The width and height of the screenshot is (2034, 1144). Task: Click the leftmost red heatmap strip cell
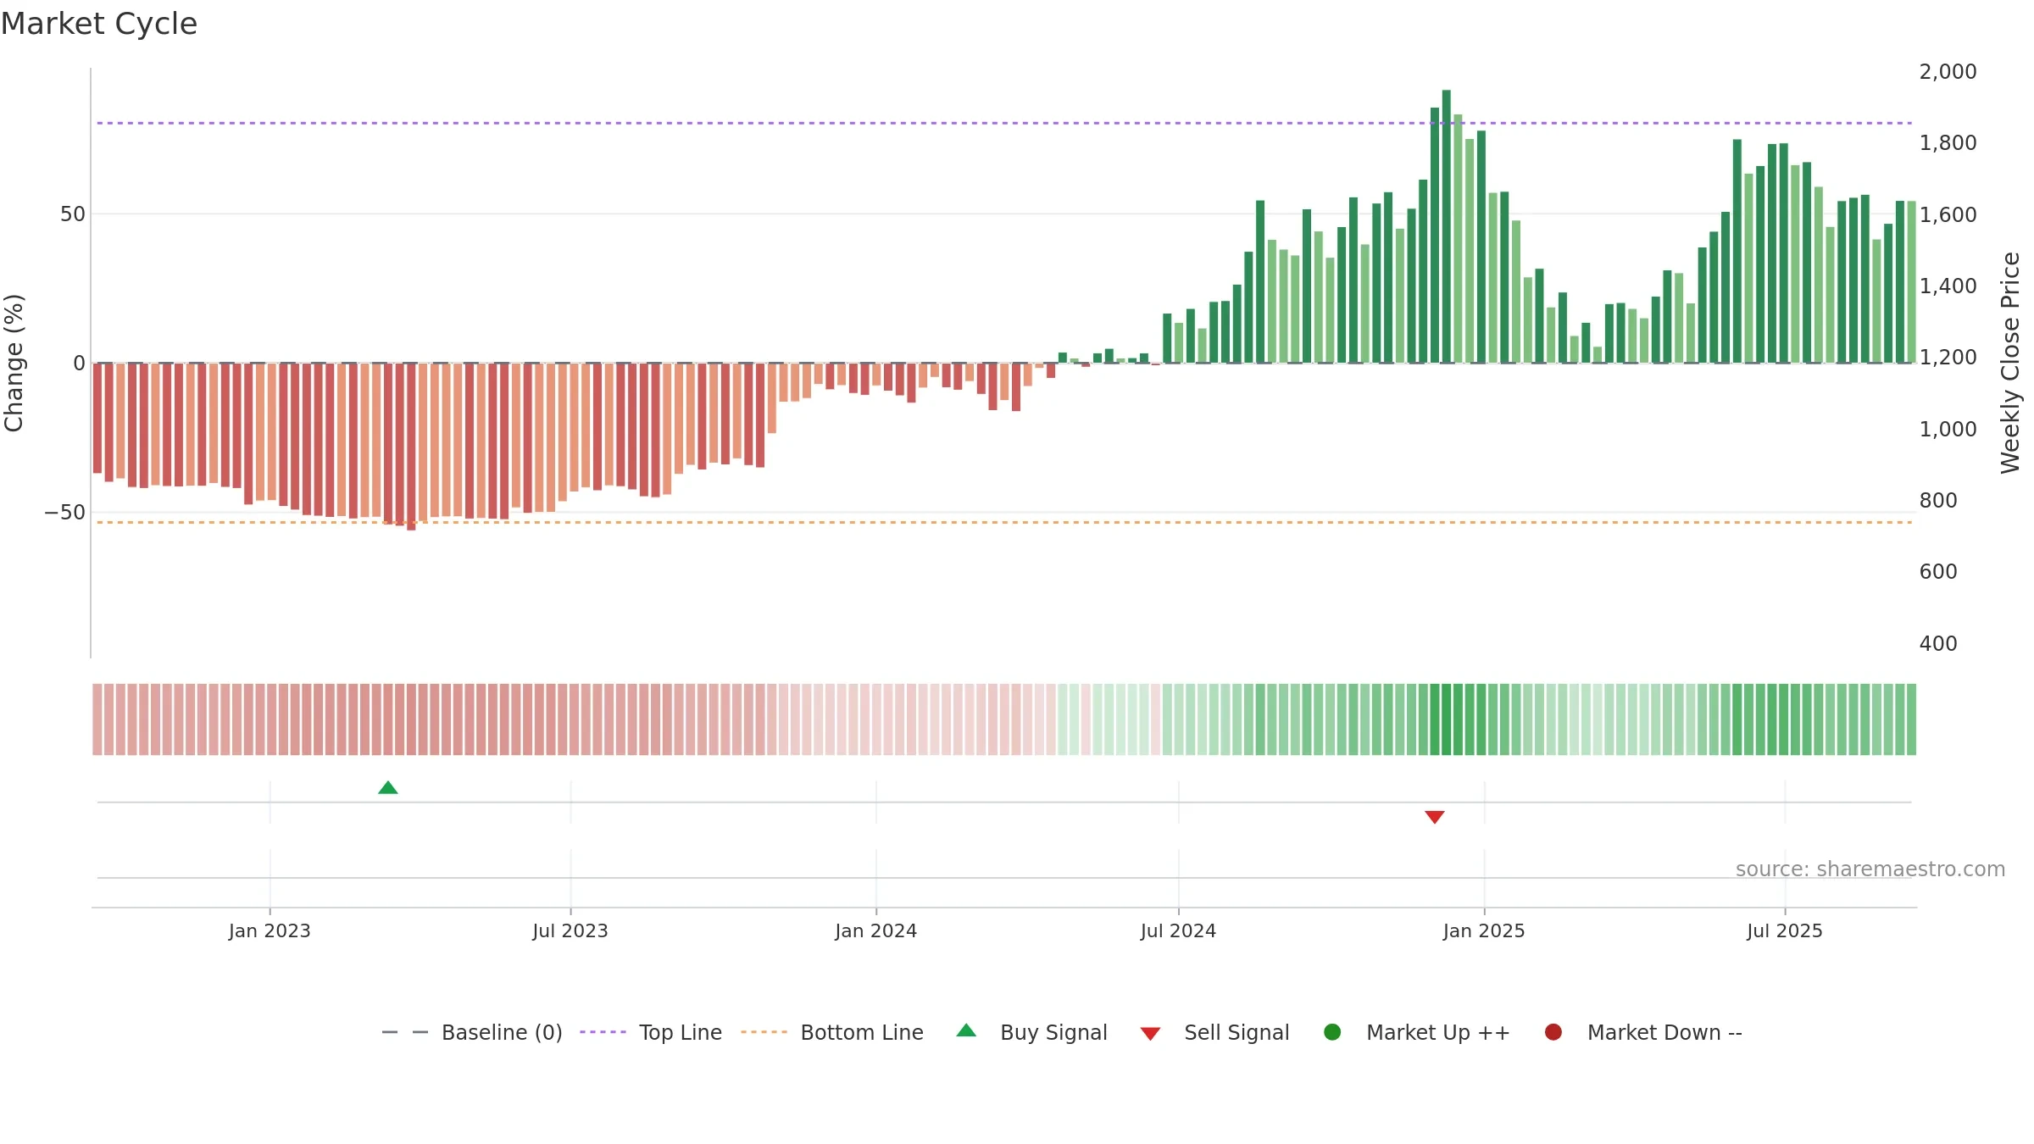click(97, 719)
